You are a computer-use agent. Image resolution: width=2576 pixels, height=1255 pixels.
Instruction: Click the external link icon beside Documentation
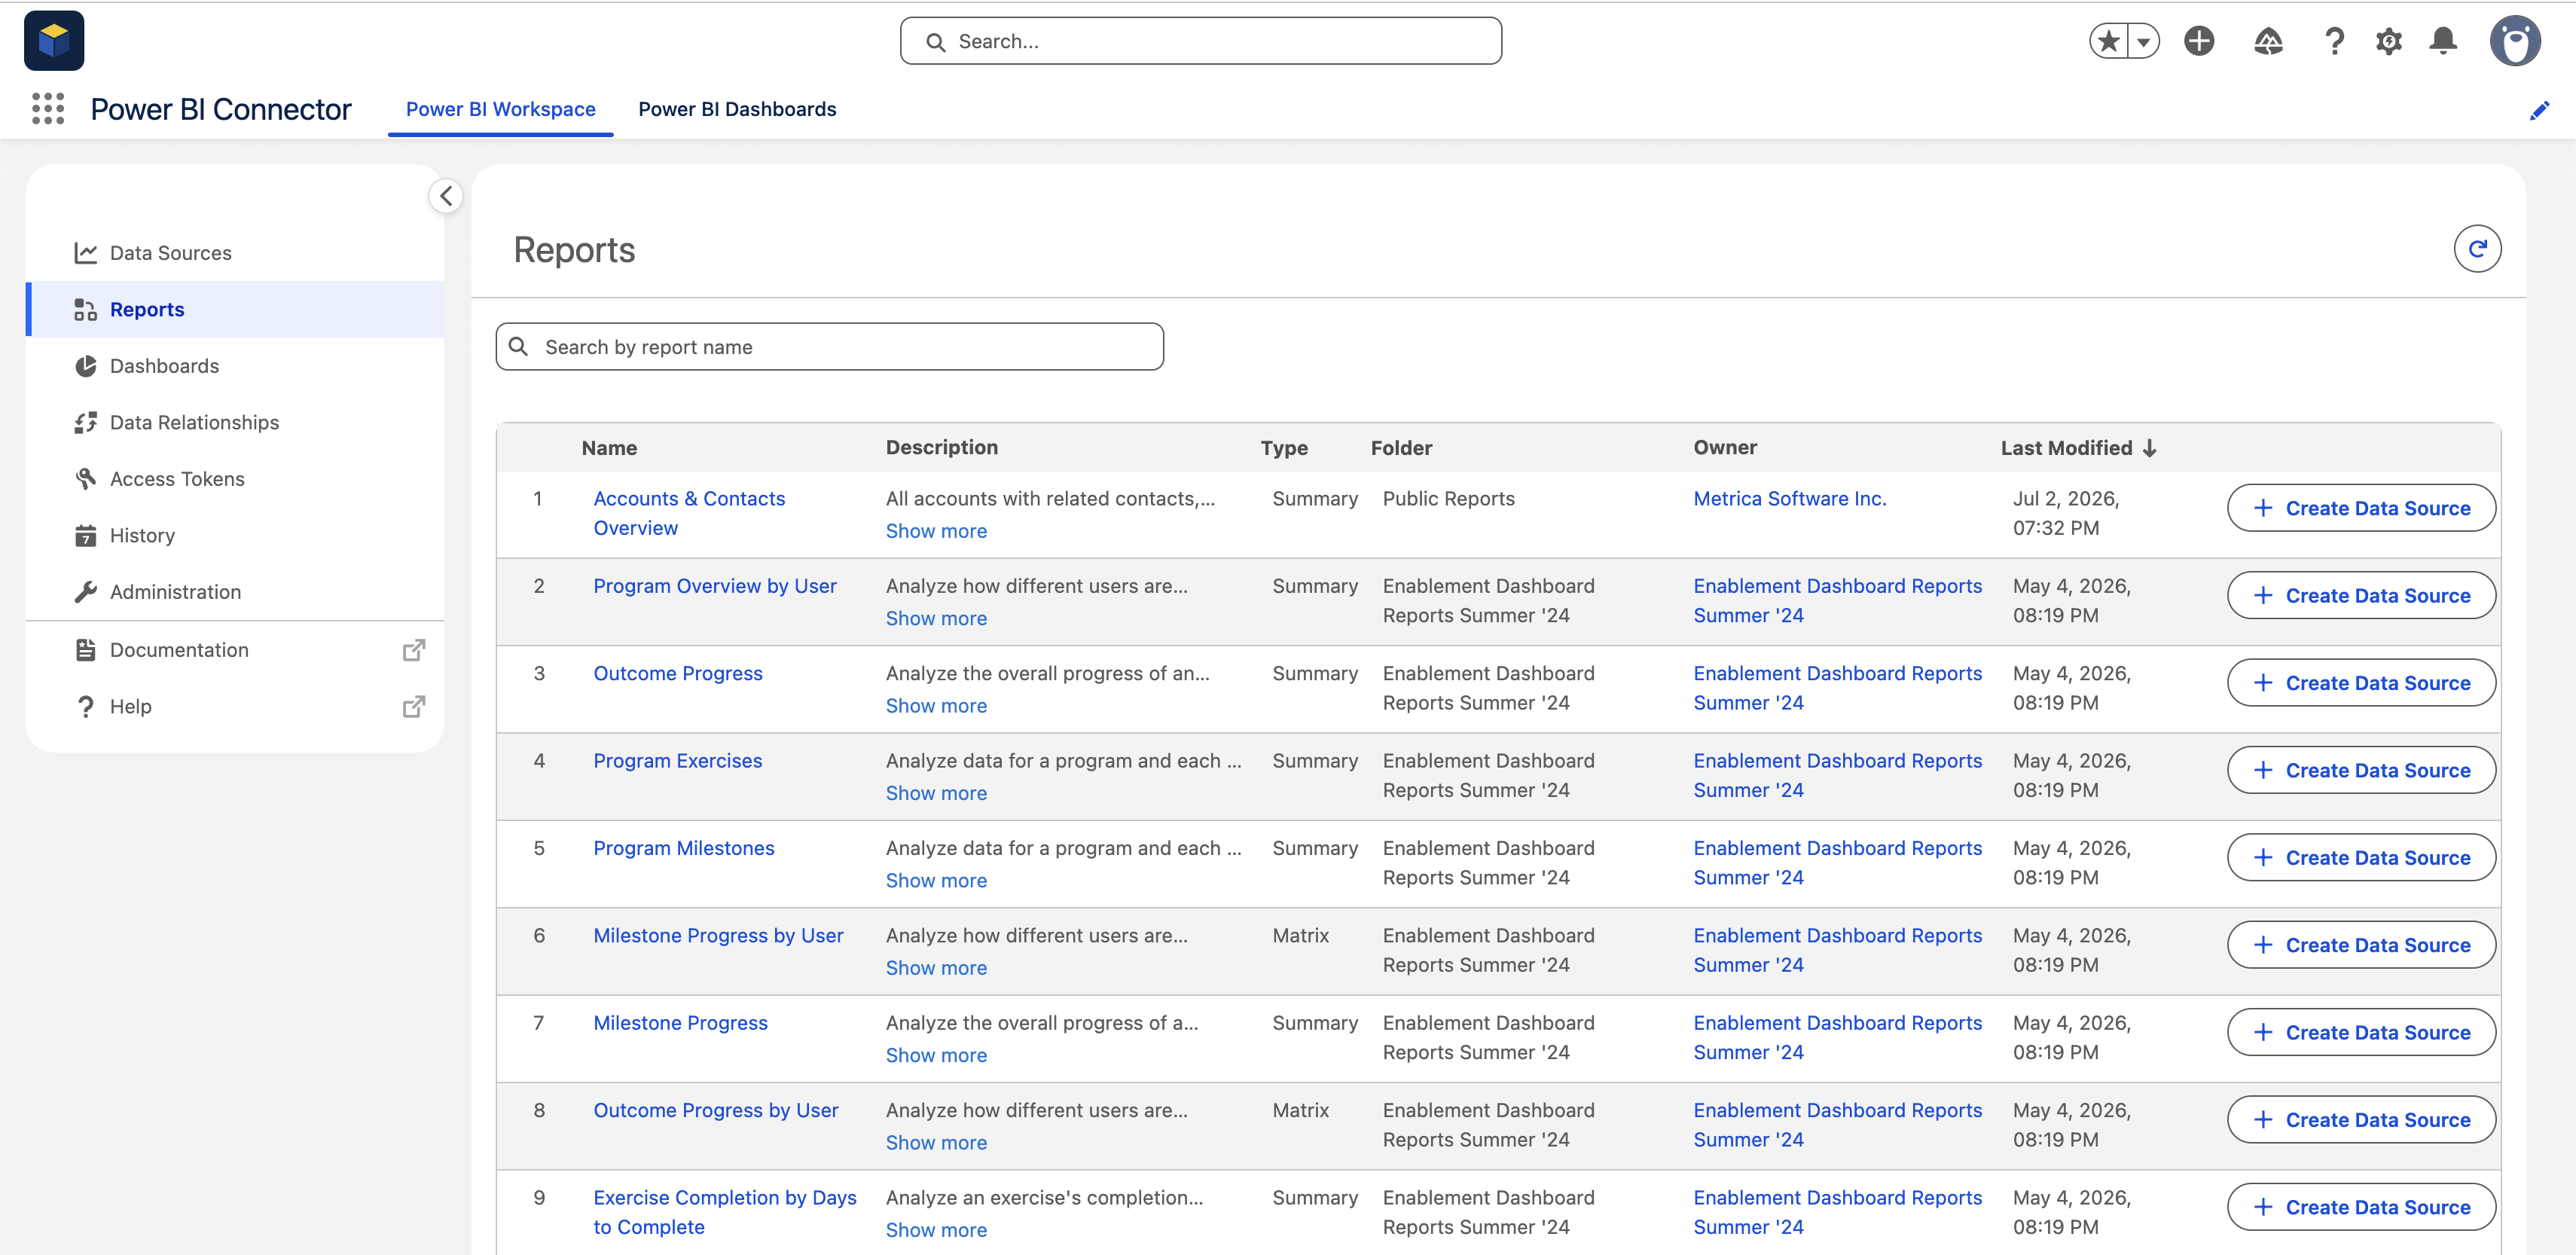tap(414, 650)
